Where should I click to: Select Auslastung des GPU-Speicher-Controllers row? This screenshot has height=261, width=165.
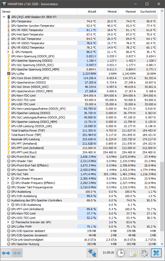(x=79, y=200)
